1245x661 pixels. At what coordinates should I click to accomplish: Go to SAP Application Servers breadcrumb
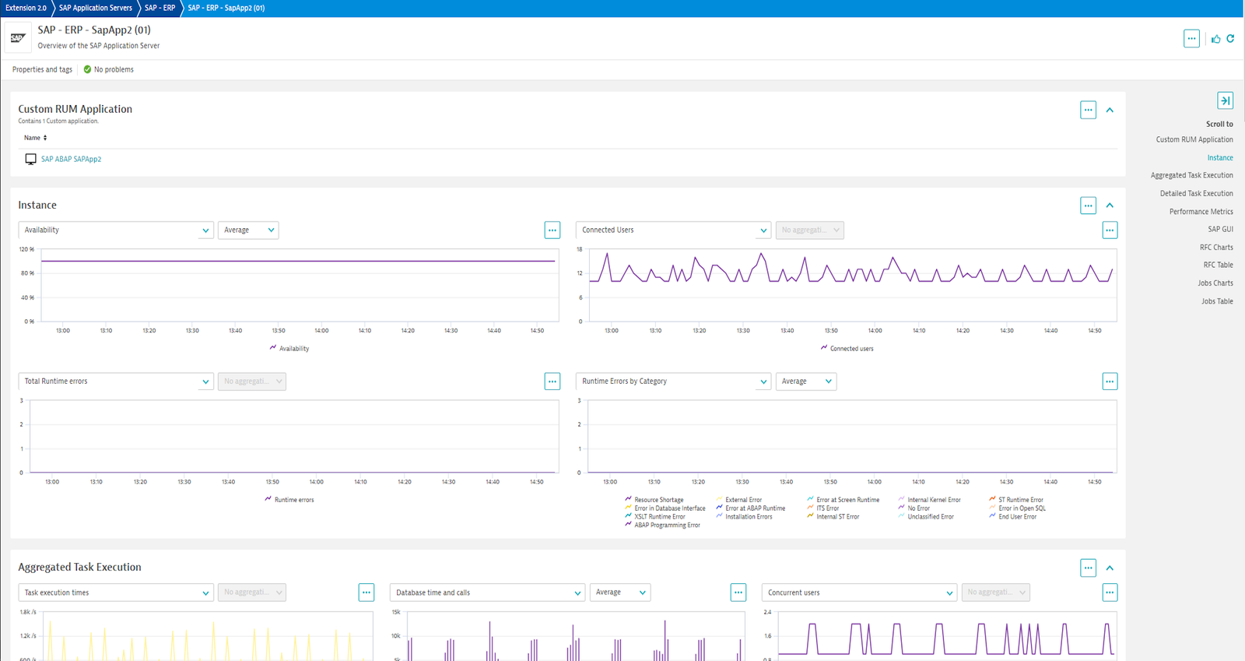[96, 8]
